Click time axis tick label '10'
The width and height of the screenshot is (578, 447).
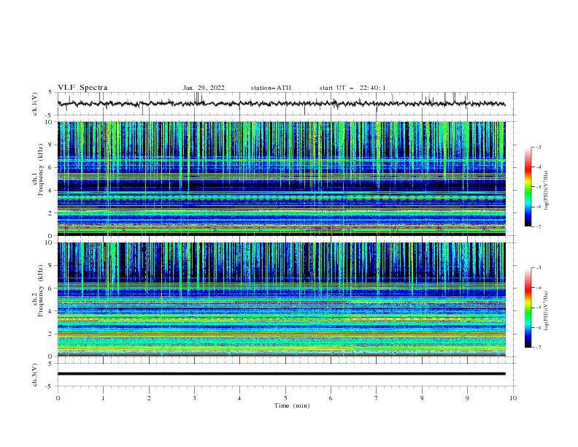coord(513,398)
